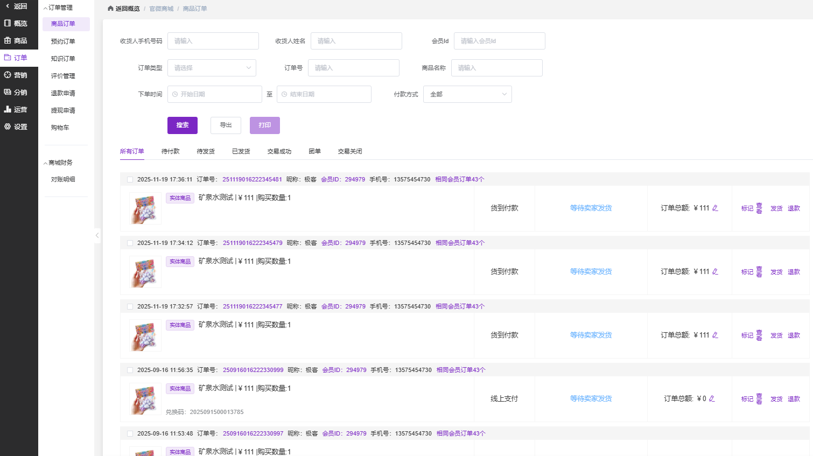Click the home icon 返回概览 breadcrumb
The height and width of the screenshot is (456, 813).
(x=110, y=9)
